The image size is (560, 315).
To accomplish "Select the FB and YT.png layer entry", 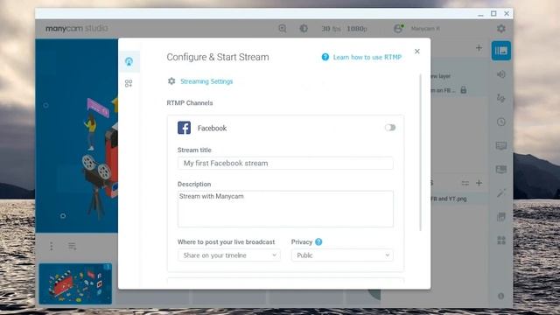I will tap(459, 199).
